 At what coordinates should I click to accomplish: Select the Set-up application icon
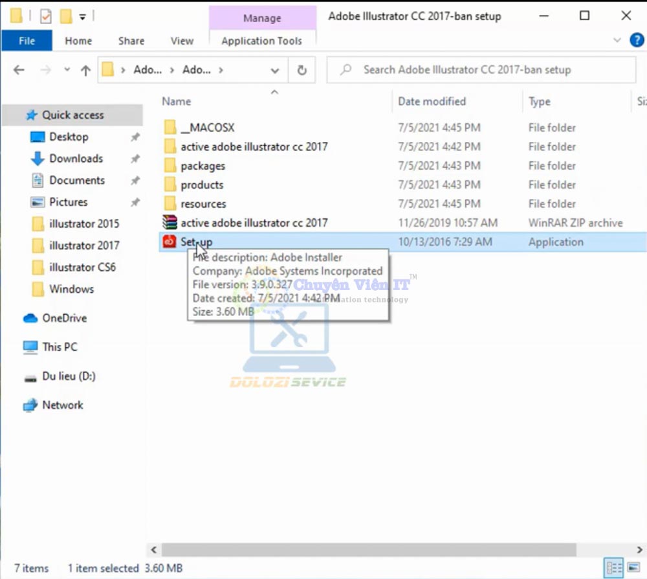(170, 242)
